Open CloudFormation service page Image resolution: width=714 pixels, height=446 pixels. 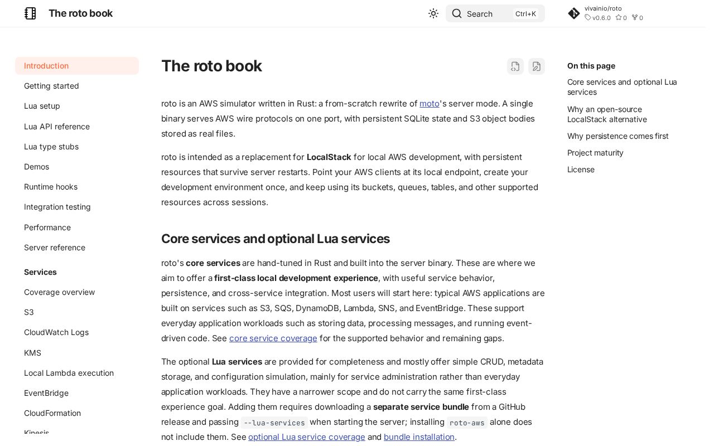(x=52, y=413)
